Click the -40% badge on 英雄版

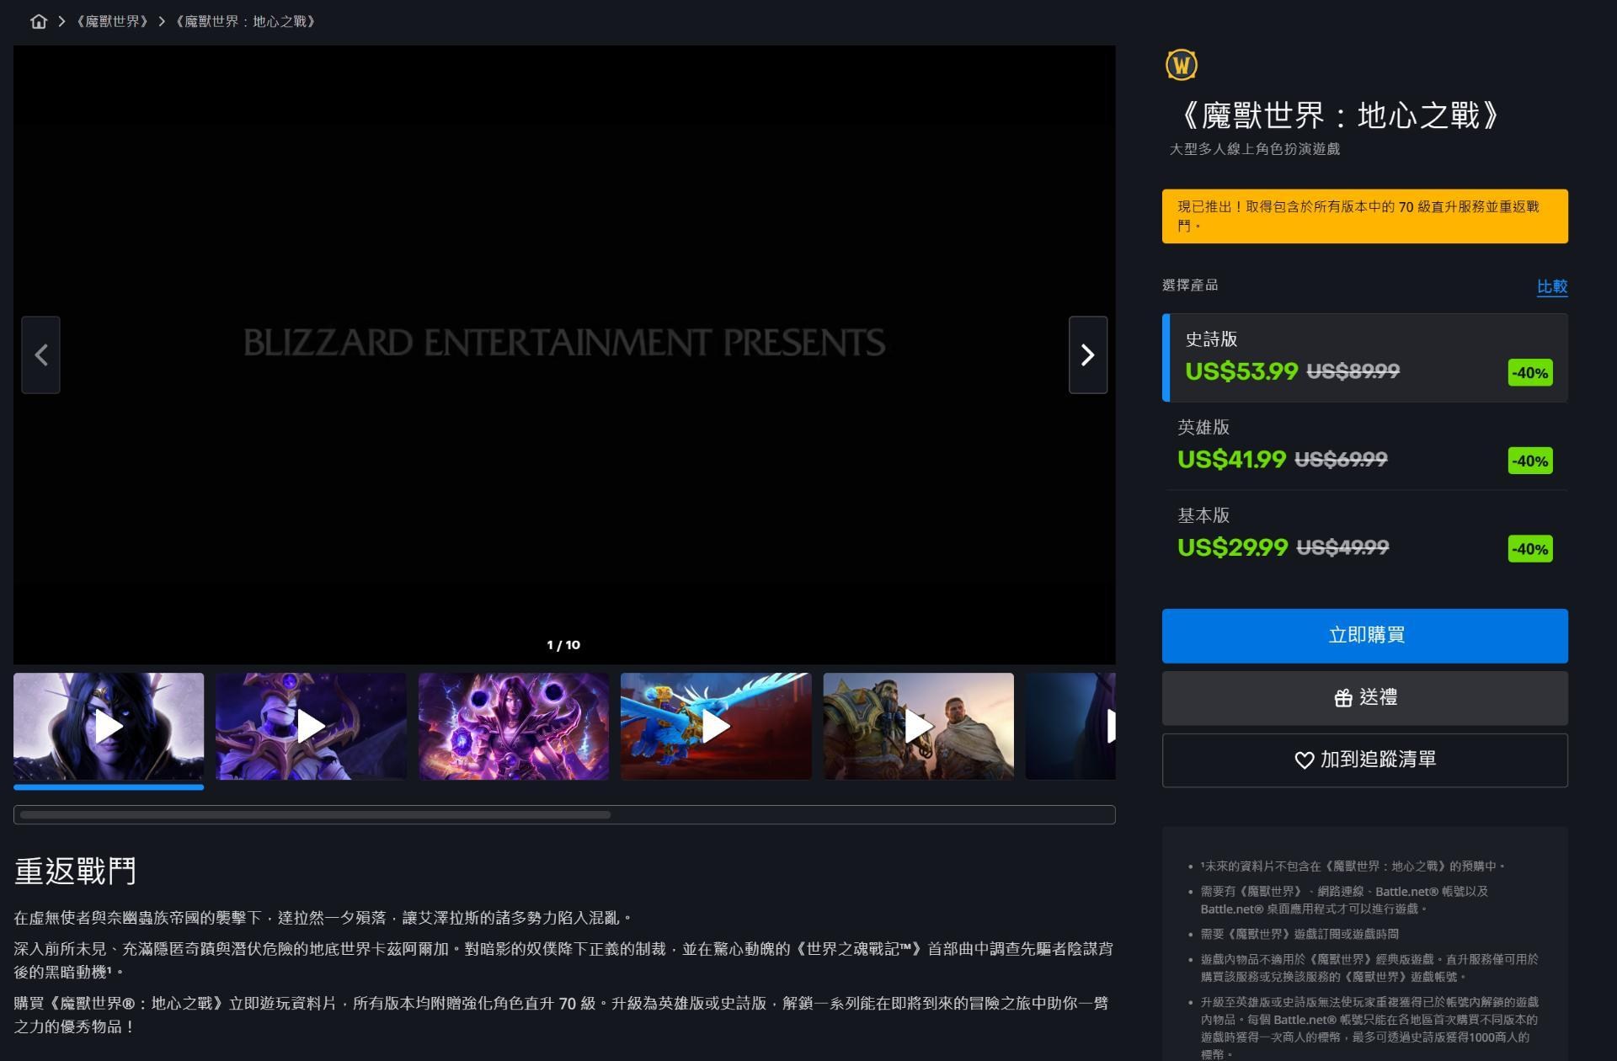[x=1529, y=461]
